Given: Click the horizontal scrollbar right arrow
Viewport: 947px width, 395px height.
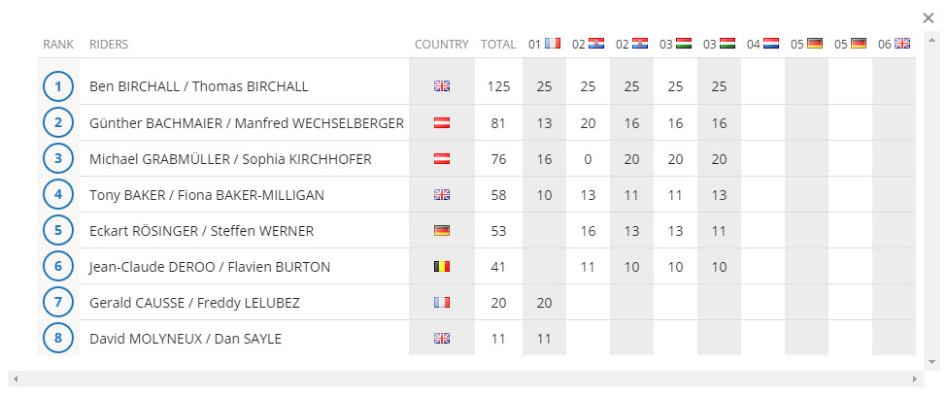Looking at the screenshot, I should 915,379.
